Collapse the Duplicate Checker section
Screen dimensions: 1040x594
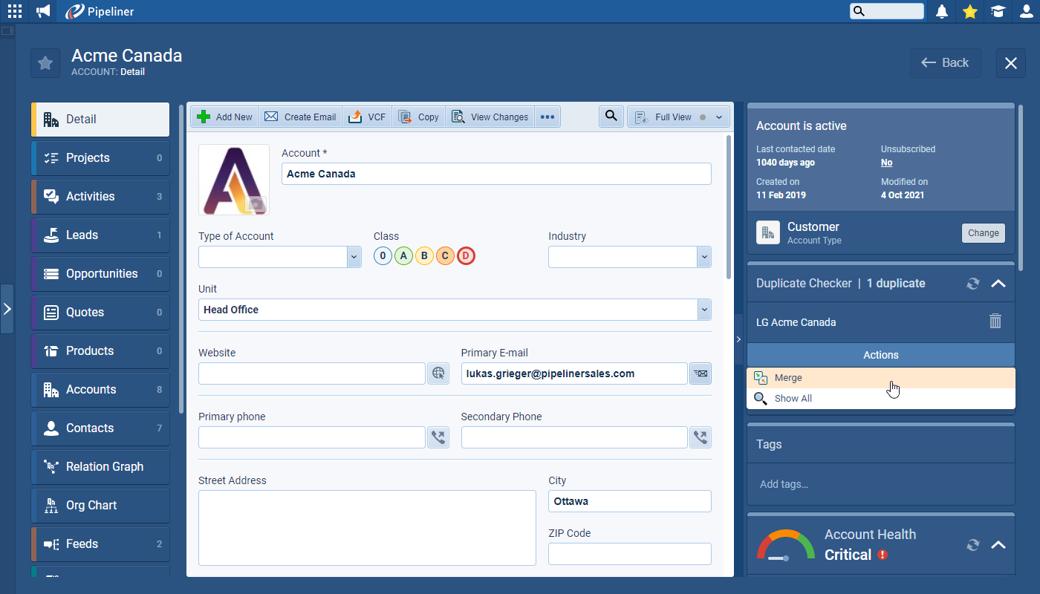(x=998, y=284)
